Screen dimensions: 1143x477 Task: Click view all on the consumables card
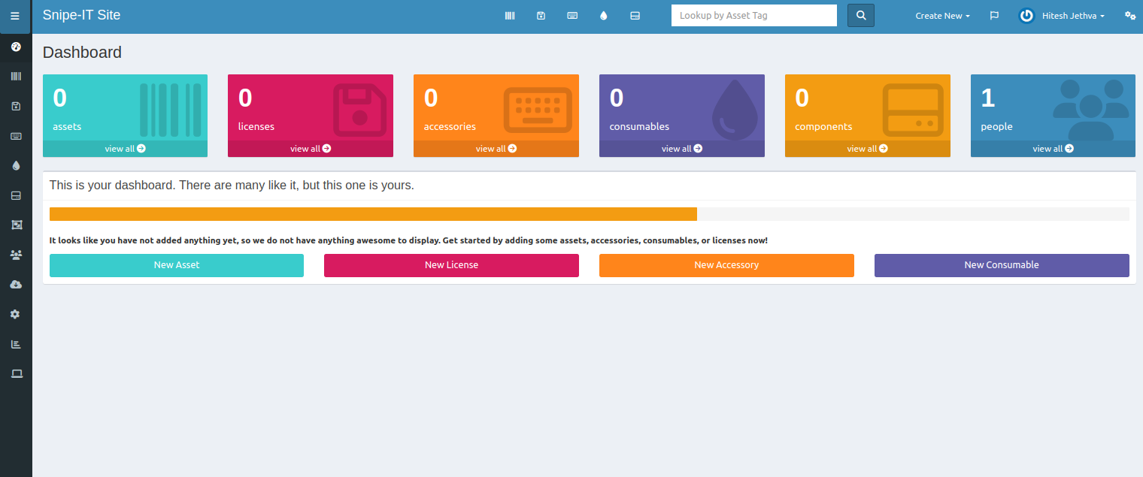(681, 149)
